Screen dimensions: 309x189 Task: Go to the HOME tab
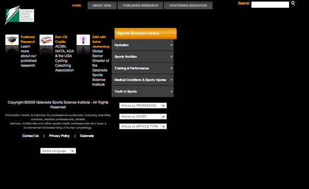click(x=76, y=6)
